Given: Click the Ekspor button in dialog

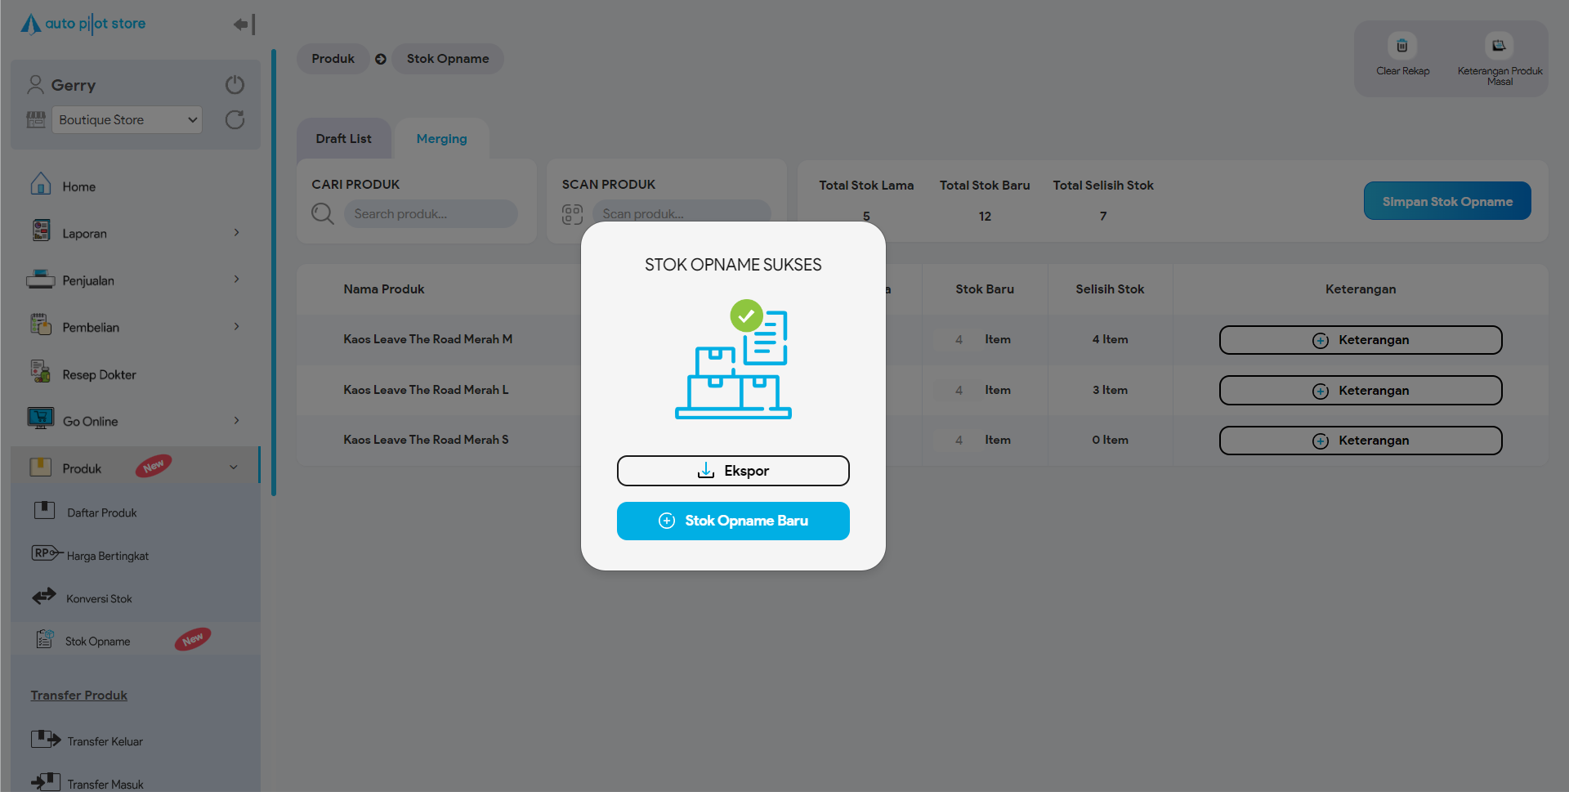Looking at the screenshot, I should [x=733, y=471].
